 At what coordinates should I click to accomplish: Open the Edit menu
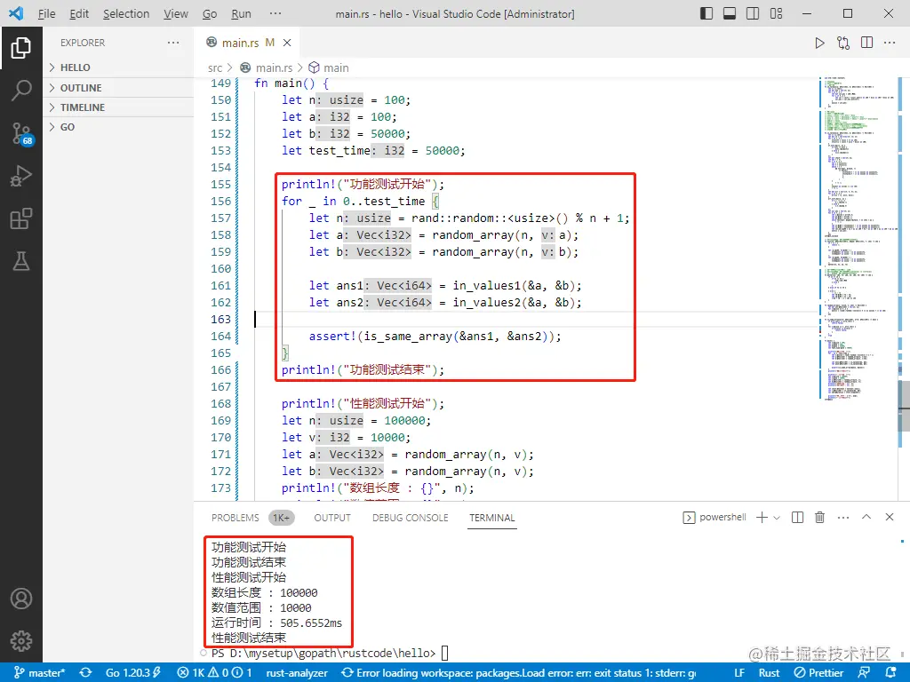pyautogui.click(x=79, y=13)
